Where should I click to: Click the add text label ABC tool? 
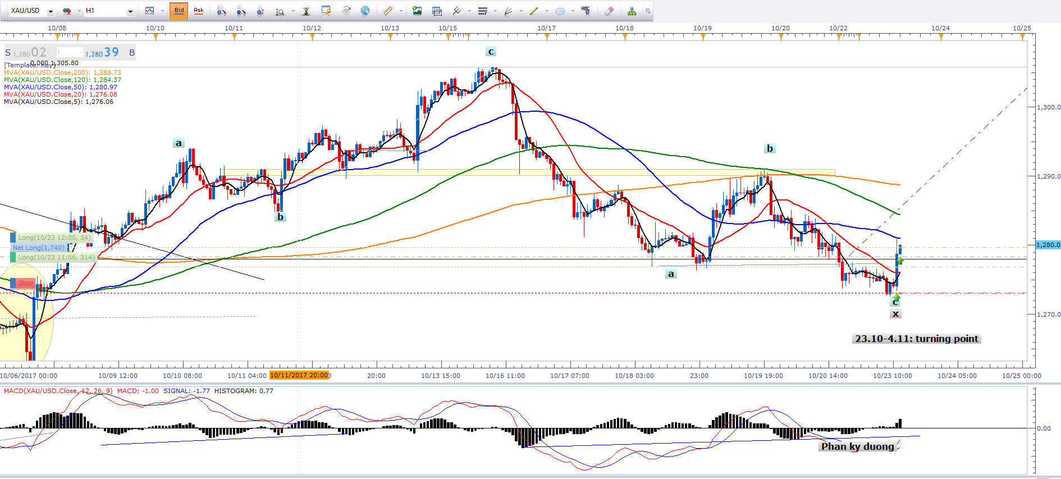point(586,11)
